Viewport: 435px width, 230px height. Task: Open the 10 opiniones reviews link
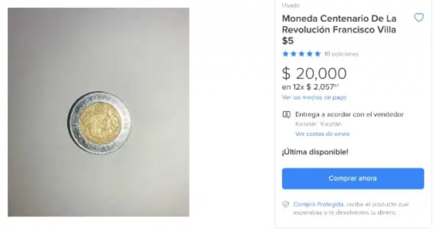341,54
